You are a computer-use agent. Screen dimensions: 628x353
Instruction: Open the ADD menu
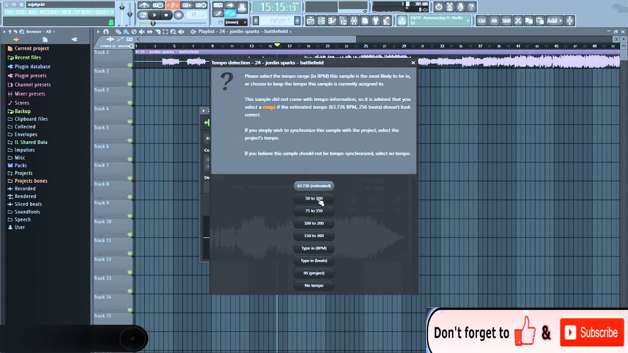[32, 12]
